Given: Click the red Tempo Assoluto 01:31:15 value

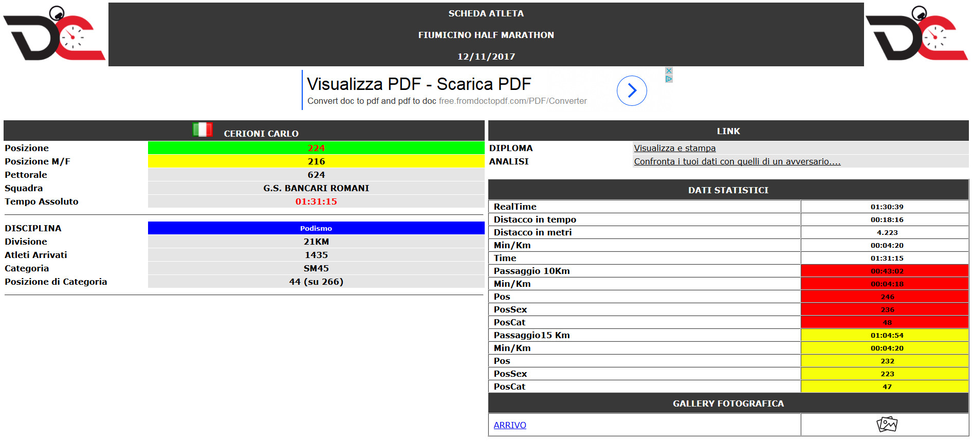Looking at the screenshot, I should pyautogui.click(x=316, y=201).
